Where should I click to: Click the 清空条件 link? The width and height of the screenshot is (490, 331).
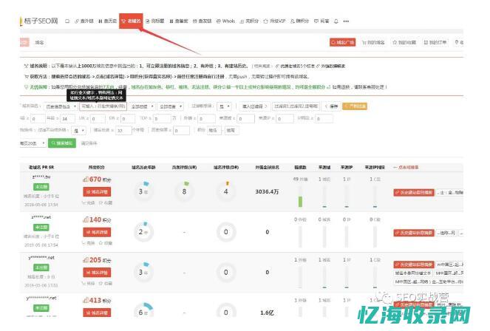pos(89,143)
